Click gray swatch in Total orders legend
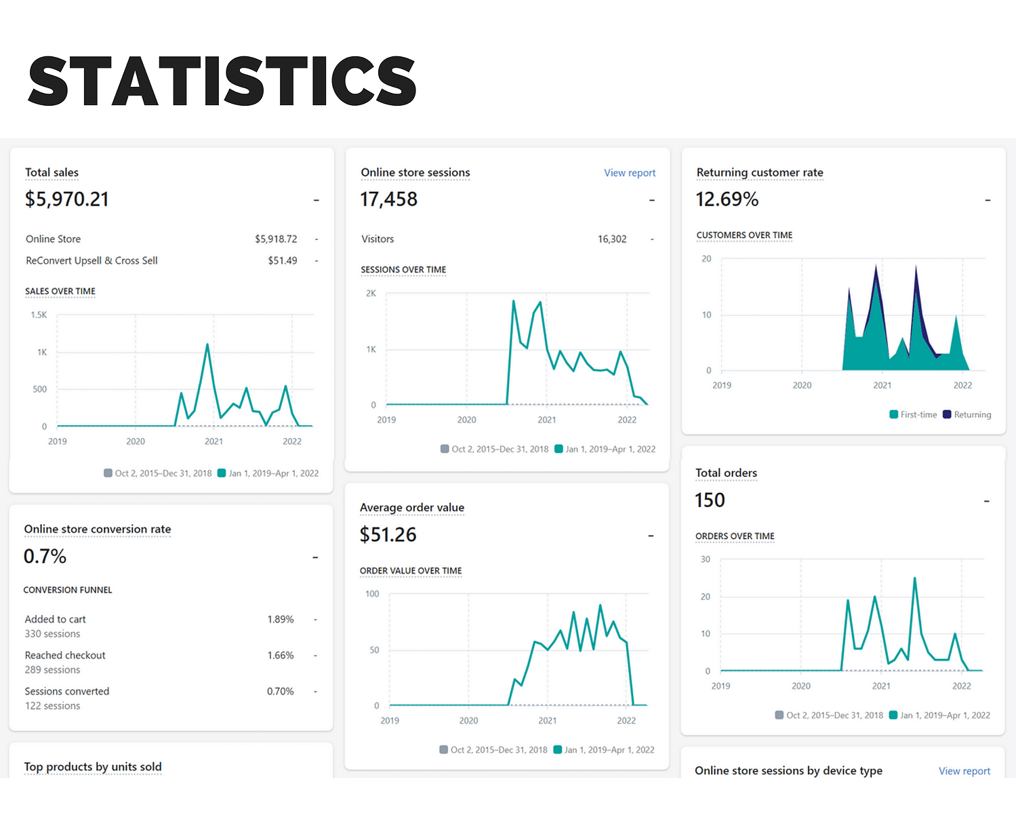1016x813 pixels. point(779,715)
